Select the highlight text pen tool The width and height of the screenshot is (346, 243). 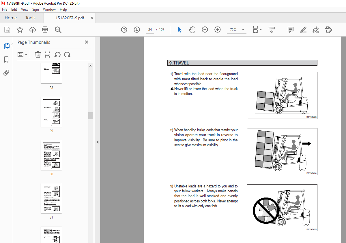click(x=303, y=30)
